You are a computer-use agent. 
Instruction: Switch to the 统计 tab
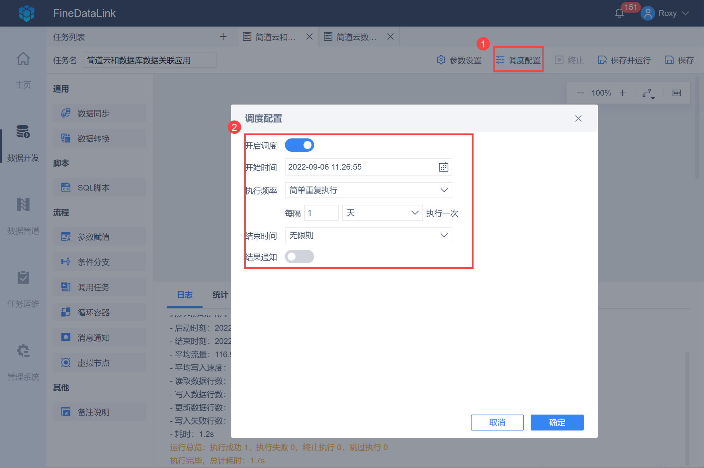coord(220,295)
